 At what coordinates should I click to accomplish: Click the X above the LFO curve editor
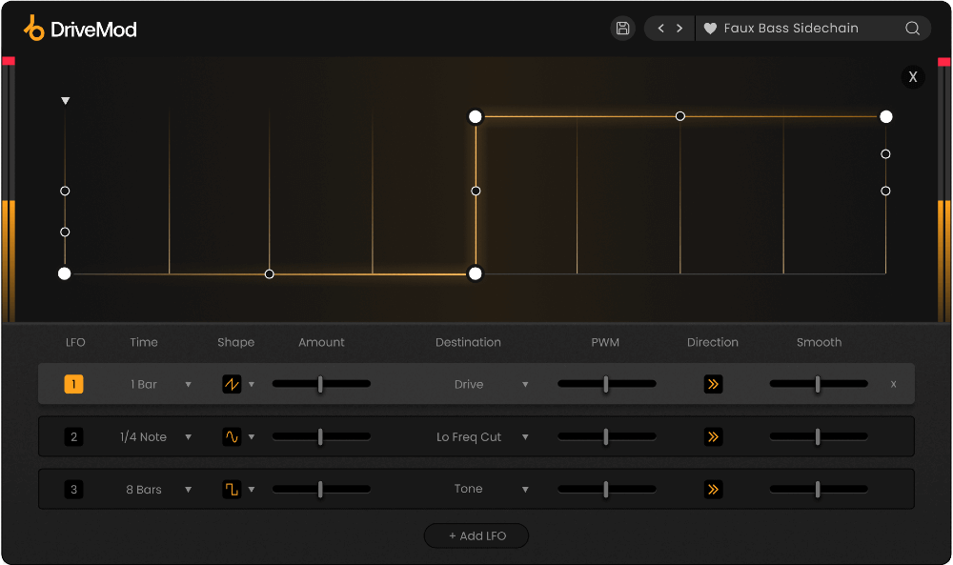[913, 77]
